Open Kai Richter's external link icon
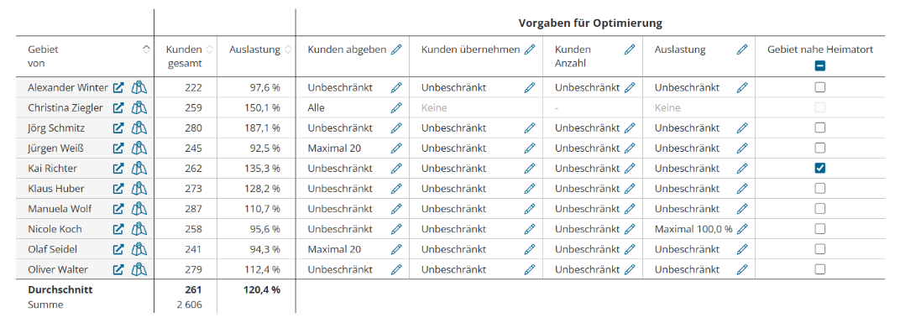900x328 pixels. tap(118, 169)
